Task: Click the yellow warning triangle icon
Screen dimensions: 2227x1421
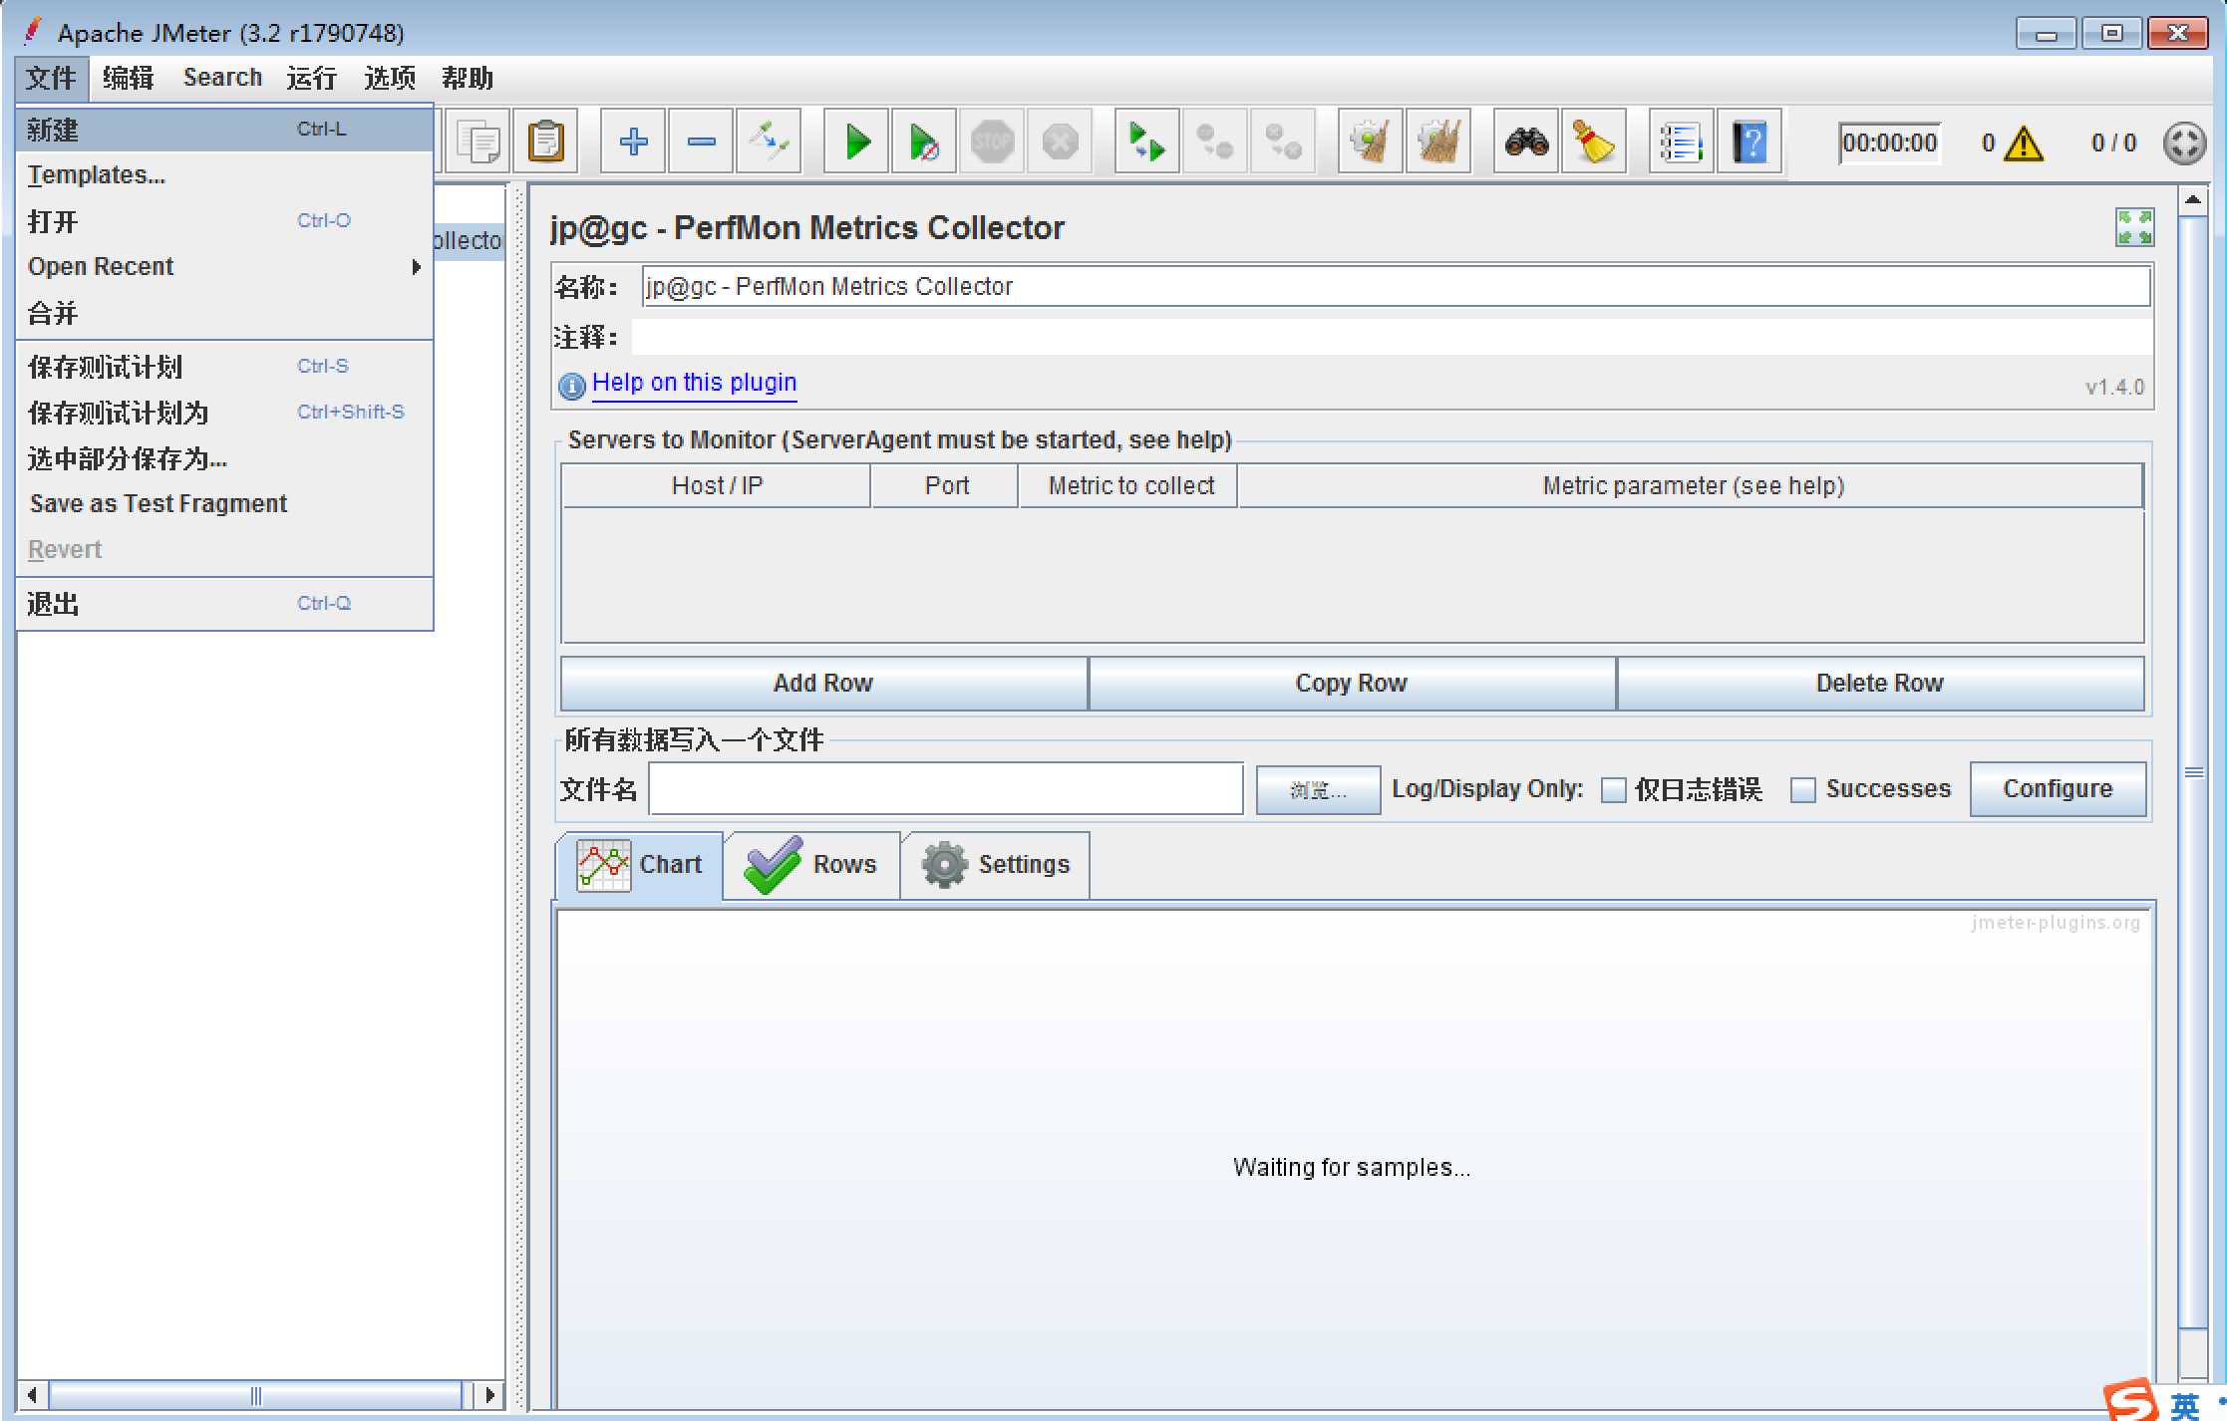Action: (2023, 143)
